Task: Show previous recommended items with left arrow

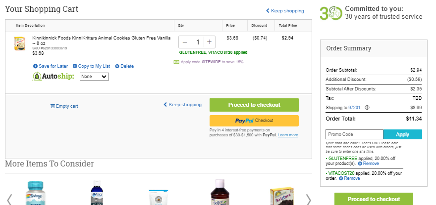Action: pos(9,199)
